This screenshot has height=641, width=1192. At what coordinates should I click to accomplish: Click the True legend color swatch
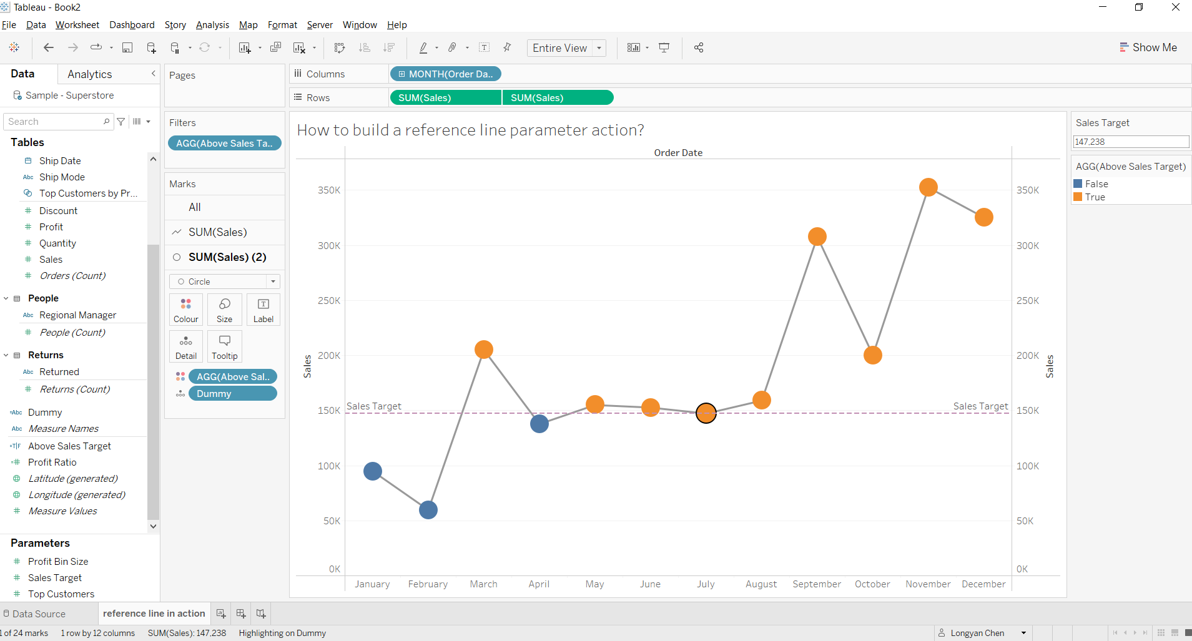(1078, 197)
